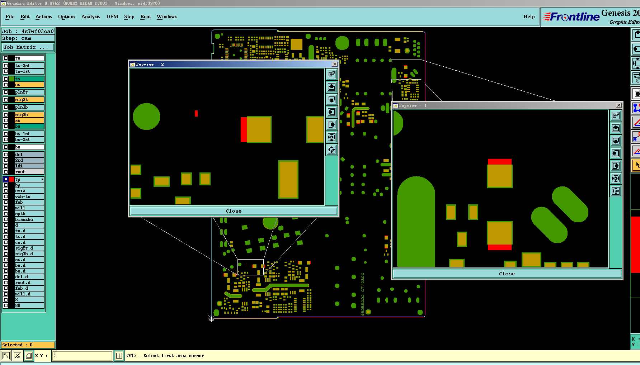Click the red color swatch next to tp layer

11,179
